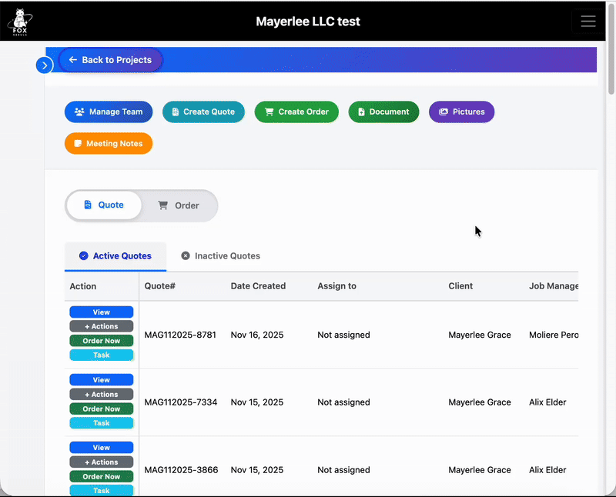Open the hamburger menu

[588, 22]
